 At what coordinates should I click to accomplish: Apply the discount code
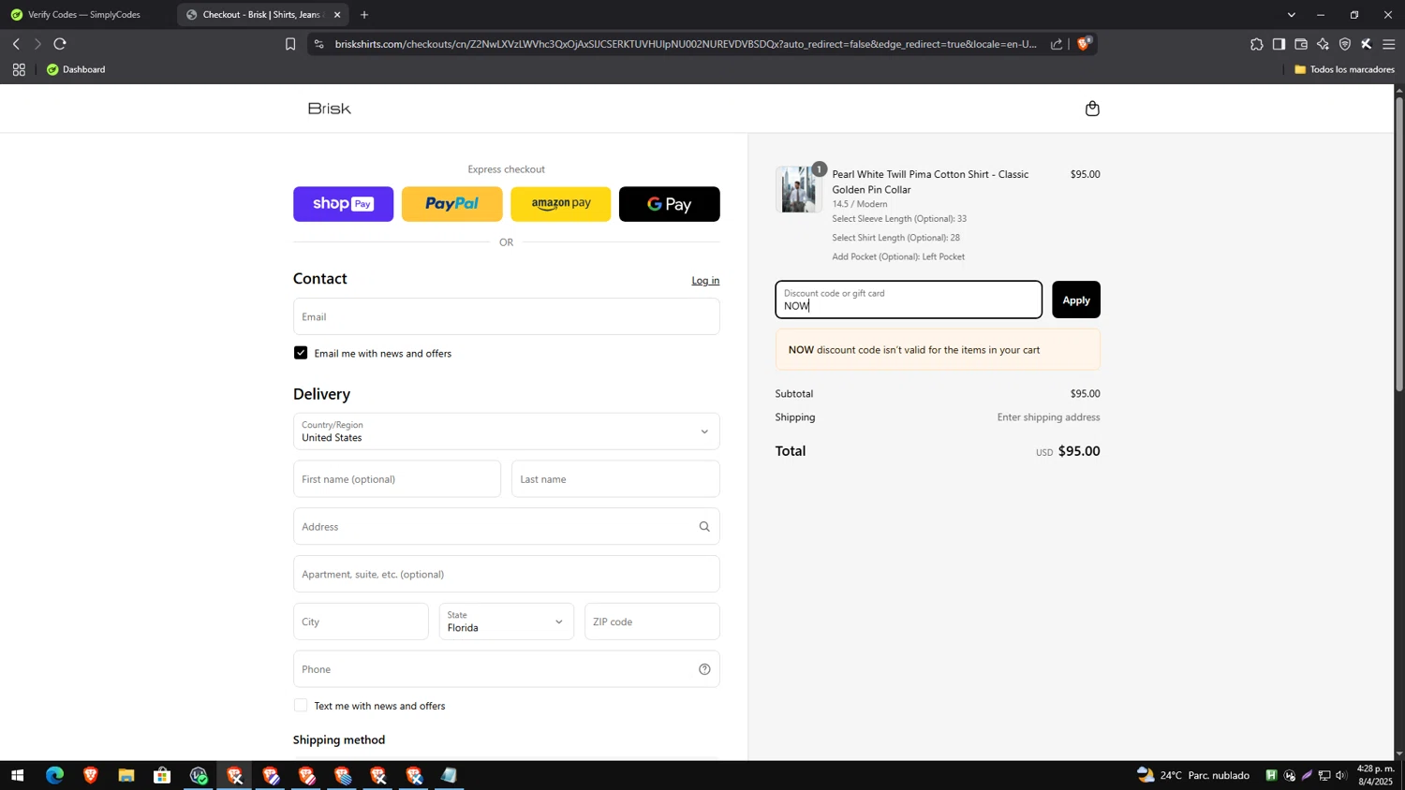1076,300
